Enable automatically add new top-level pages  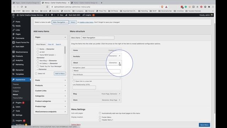pyautogui.click(x=100, y=113)
